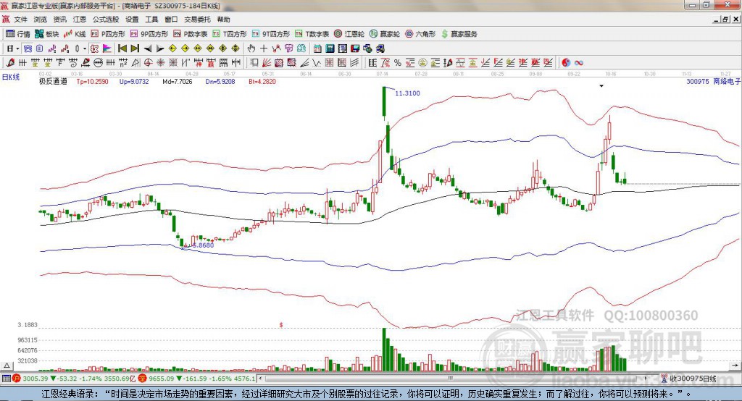The height and width of the screenshot is (401, 742).
Task: Jump to first bar icon
Action: pyautogui.click(x=122, y=48)
